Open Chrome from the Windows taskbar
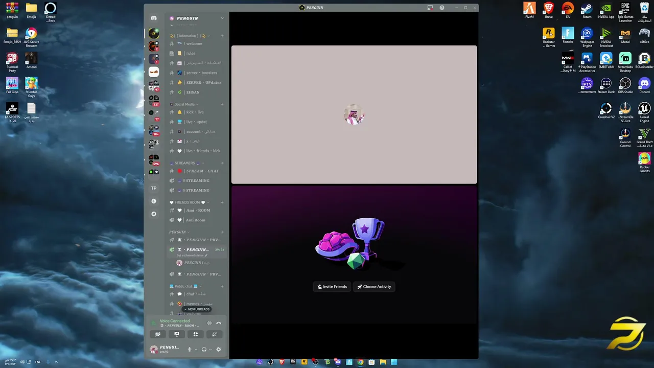Viewport: 654px width, 368px height. (360, 362)
